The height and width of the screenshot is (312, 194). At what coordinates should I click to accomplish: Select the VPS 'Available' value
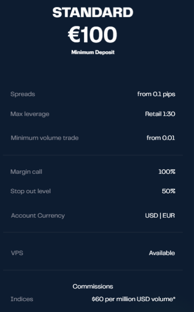162,253
